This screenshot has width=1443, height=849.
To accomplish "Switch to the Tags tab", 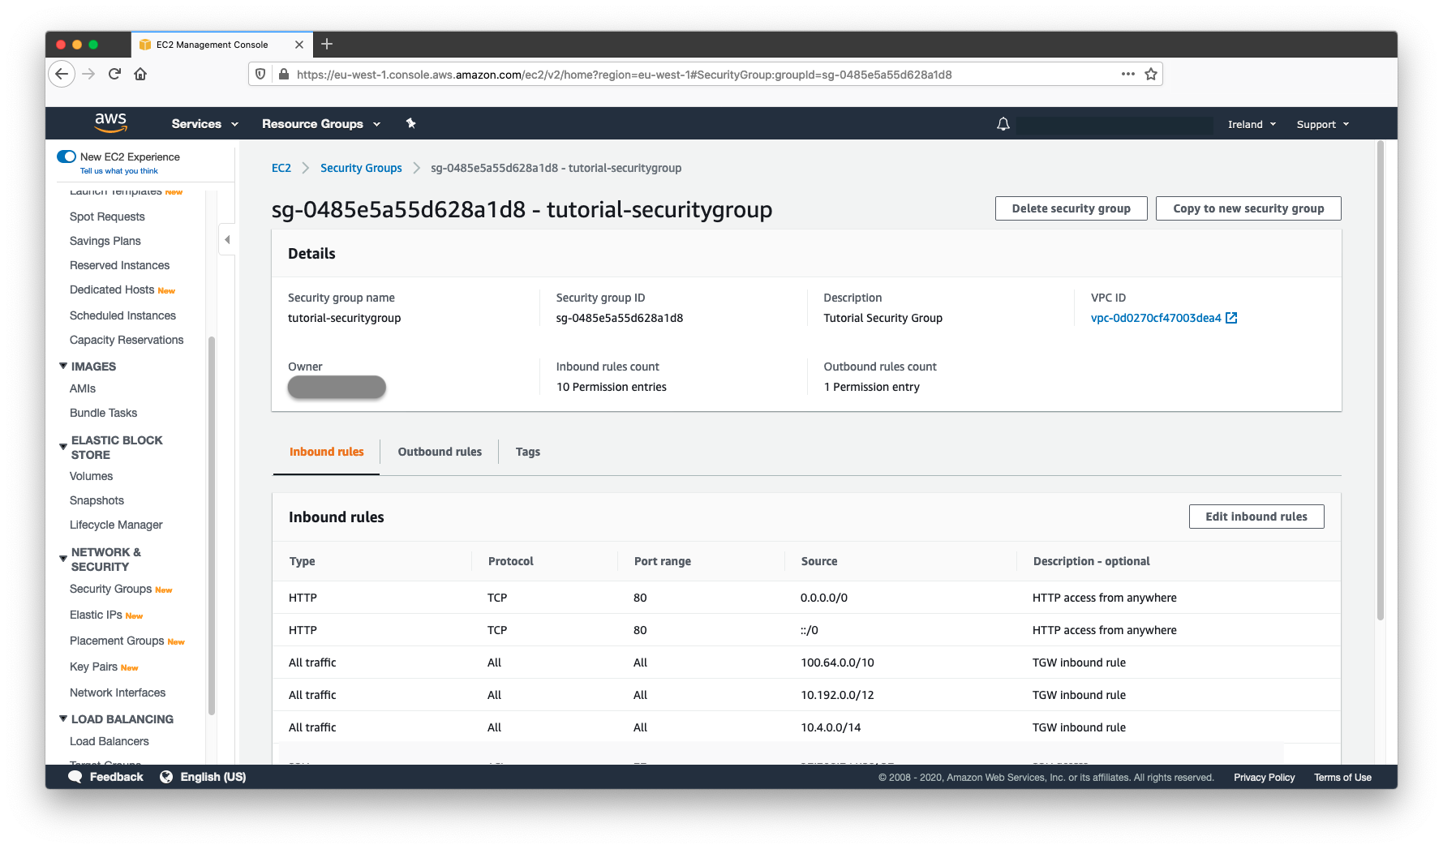I will click(x=527, y=452).
